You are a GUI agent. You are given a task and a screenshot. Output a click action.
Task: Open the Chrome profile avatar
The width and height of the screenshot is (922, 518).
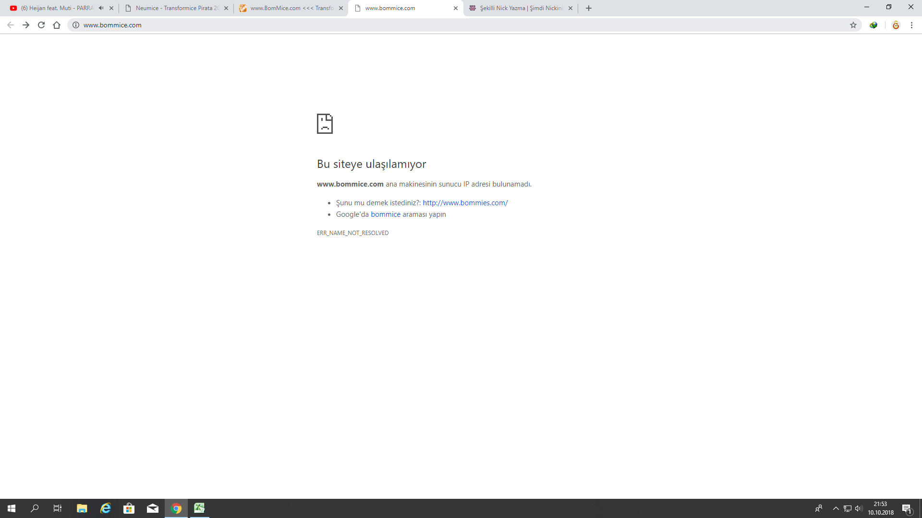pyautogui.click(x=896, y=25)
